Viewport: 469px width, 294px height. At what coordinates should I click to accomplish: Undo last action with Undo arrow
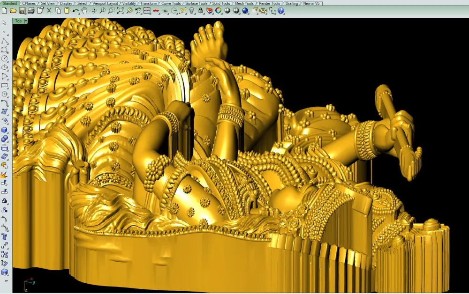coord(76,11)
